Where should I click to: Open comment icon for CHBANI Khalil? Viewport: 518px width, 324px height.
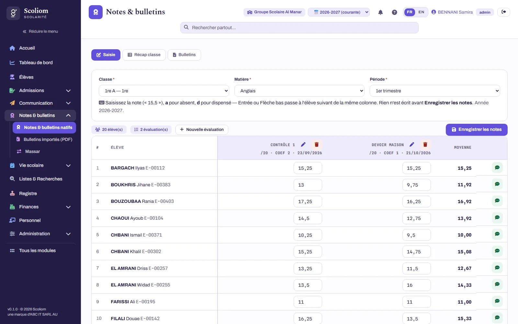497,251
